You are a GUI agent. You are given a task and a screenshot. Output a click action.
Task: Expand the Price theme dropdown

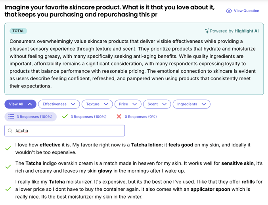coord(134,104)
